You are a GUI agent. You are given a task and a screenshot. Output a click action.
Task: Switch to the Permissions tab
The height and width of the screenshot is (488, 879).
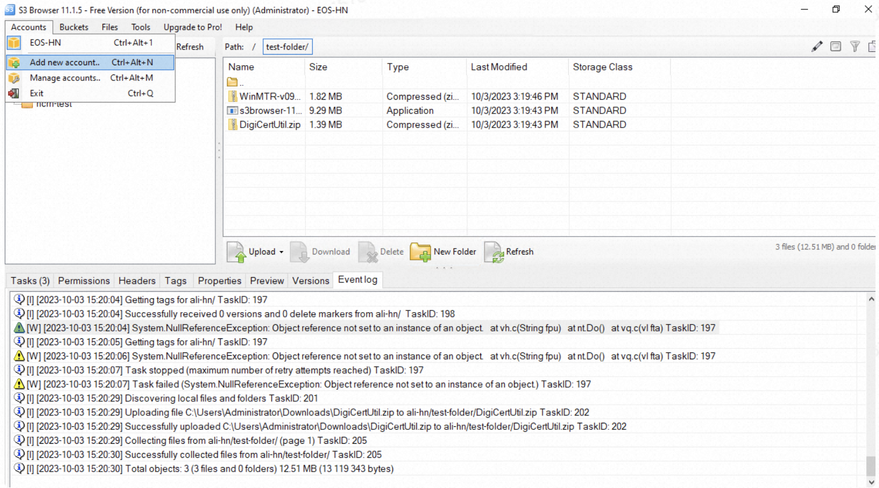(84, 281)
